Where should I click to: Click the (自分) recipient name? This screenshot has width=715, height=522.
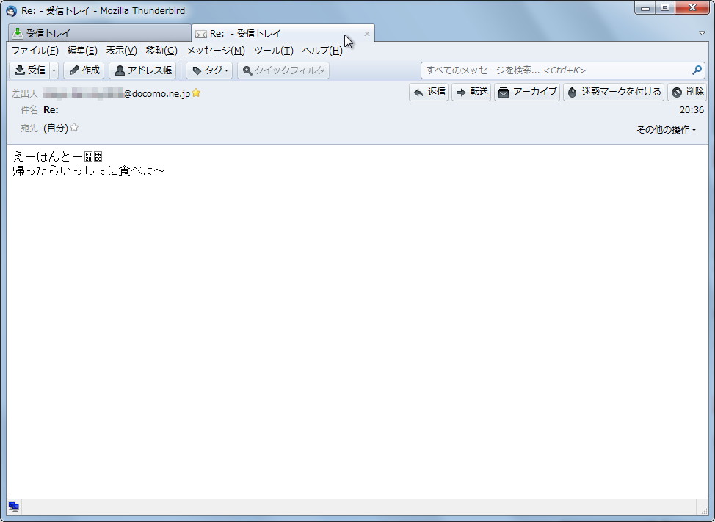(56, 128)
